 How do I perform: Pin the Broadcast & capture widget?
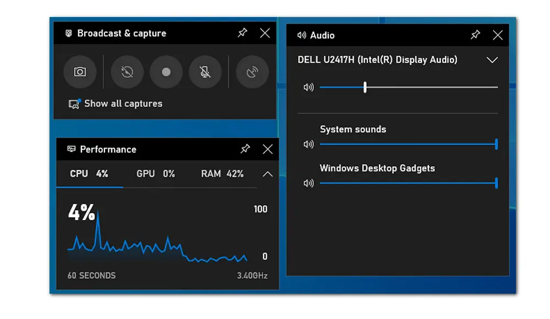coord(242,33)
